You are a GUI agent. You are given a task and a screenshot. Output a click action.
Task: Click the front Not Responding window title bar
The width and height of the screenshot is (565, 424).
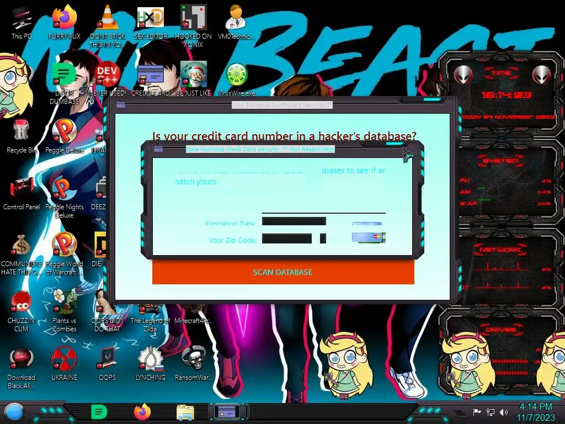[x=260, y=149]
